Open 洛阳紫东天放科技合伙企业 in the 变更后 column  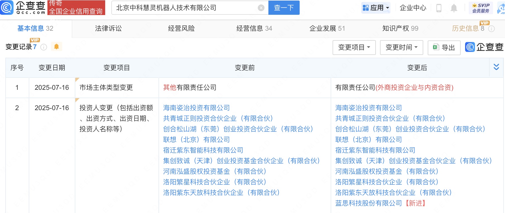tap(394, 193)
